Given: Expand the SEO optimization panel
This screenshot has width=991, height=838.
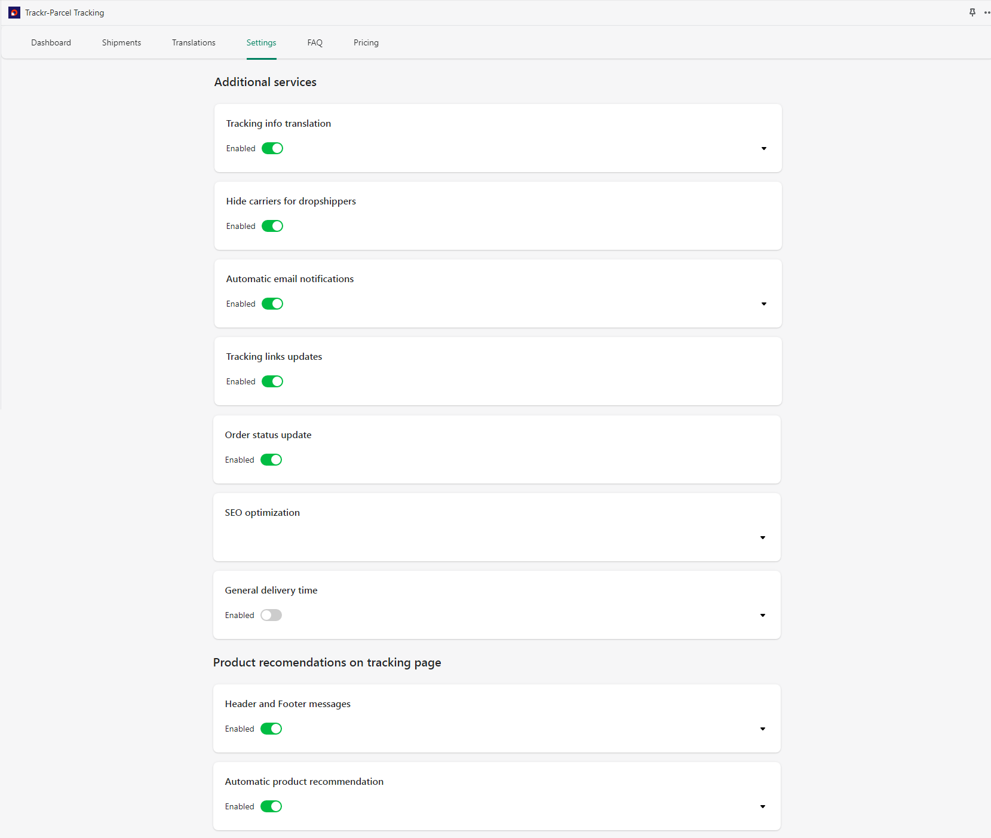Looking at the screenshot, I should pos(762,537).
